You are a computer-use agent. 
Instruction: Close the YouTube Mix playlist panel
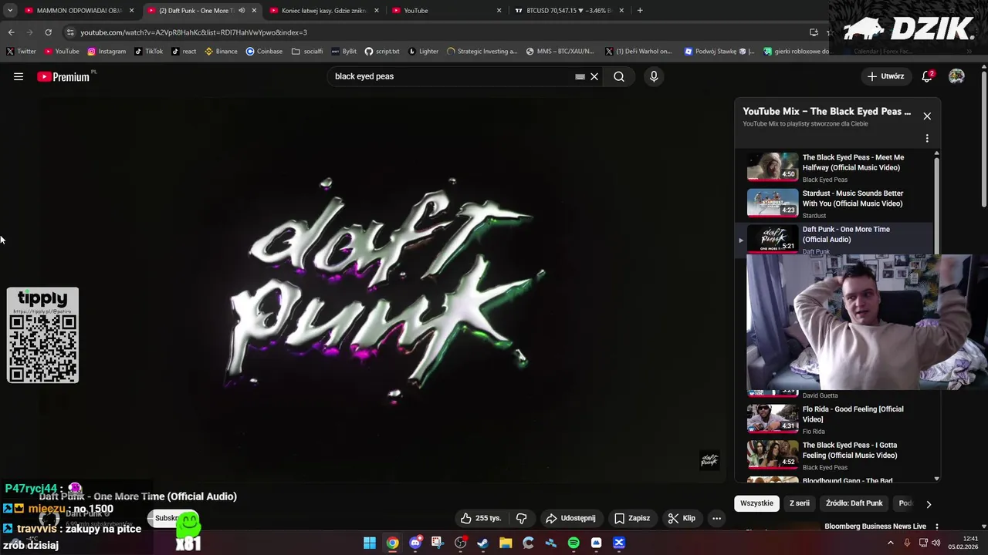[927, 116]
